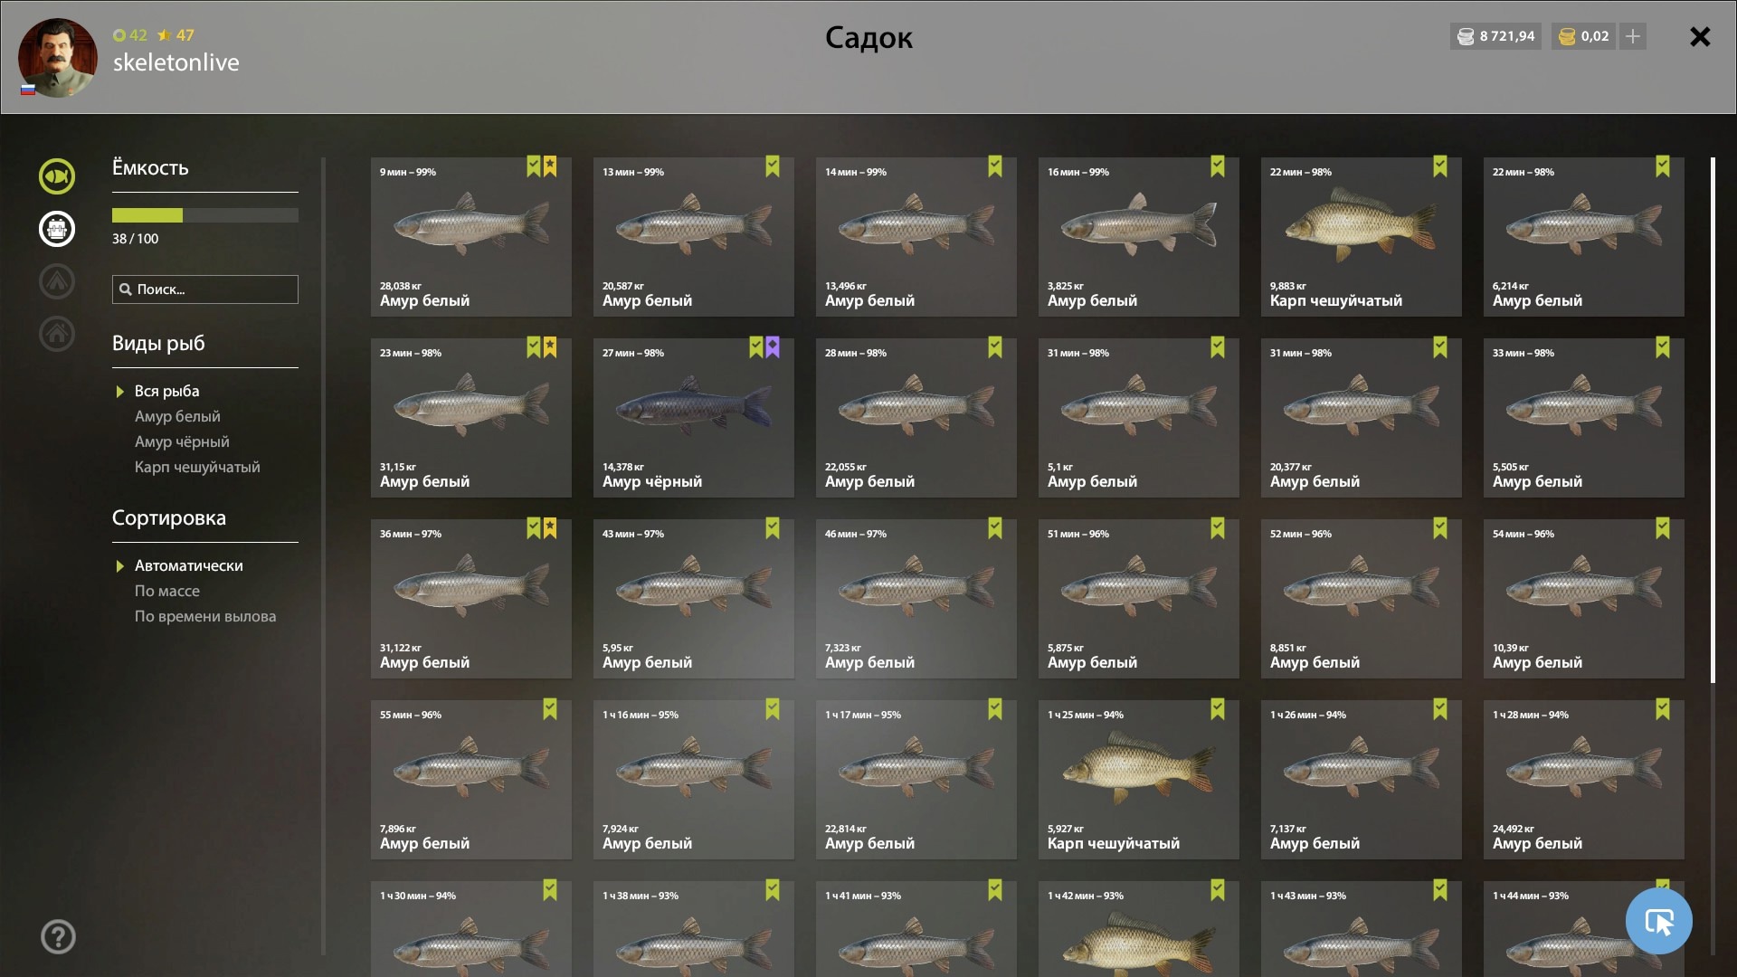This screenshot has width=1737, height=977.
Task: Click the skeletonlive profile avatar
Action: (57, 58)
